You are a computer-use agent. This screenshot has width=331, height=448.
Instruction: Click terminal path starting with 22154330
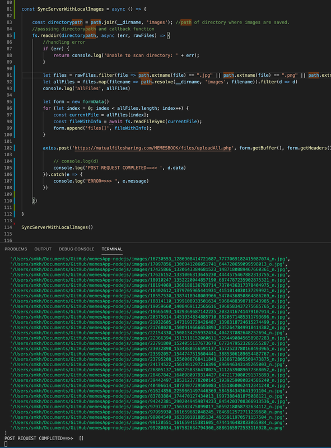(148, 333)
